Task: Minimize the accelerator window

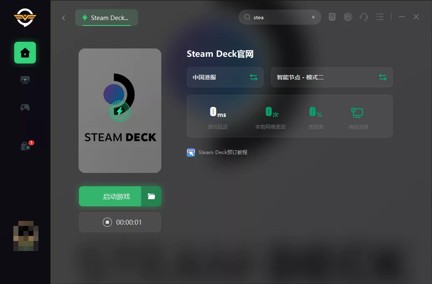Action: [x=402, y=17]
